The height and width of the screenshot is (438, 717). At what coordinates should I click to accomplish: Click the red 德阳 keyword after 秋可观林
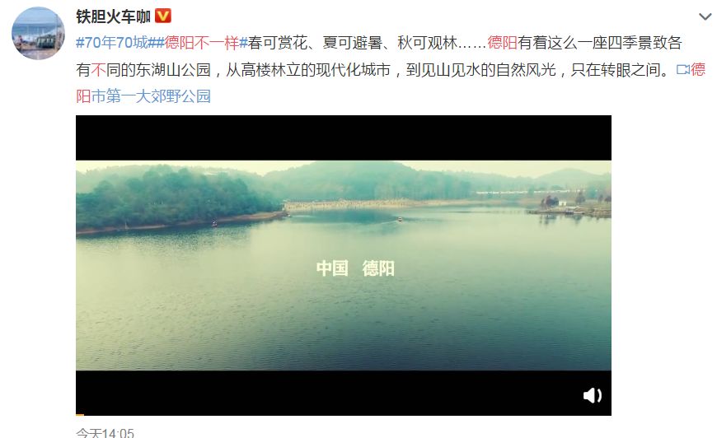[x=502, y=43]
